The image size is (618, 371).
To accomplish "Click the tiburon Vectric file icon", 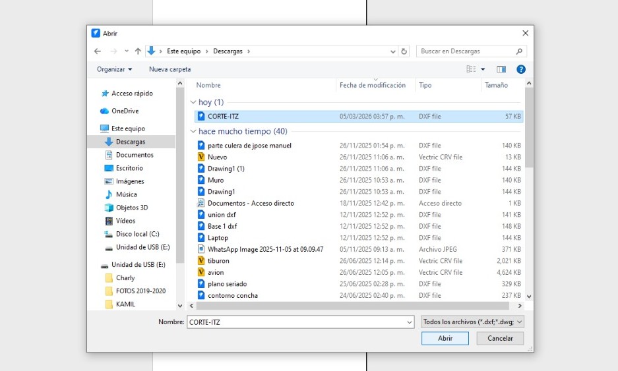I will (x=201, y=261).
